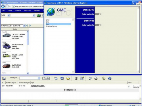Open the Wyszukaj menu
Image resolution: width=142 pixels, height=106 pixels.
coord(28,10)
